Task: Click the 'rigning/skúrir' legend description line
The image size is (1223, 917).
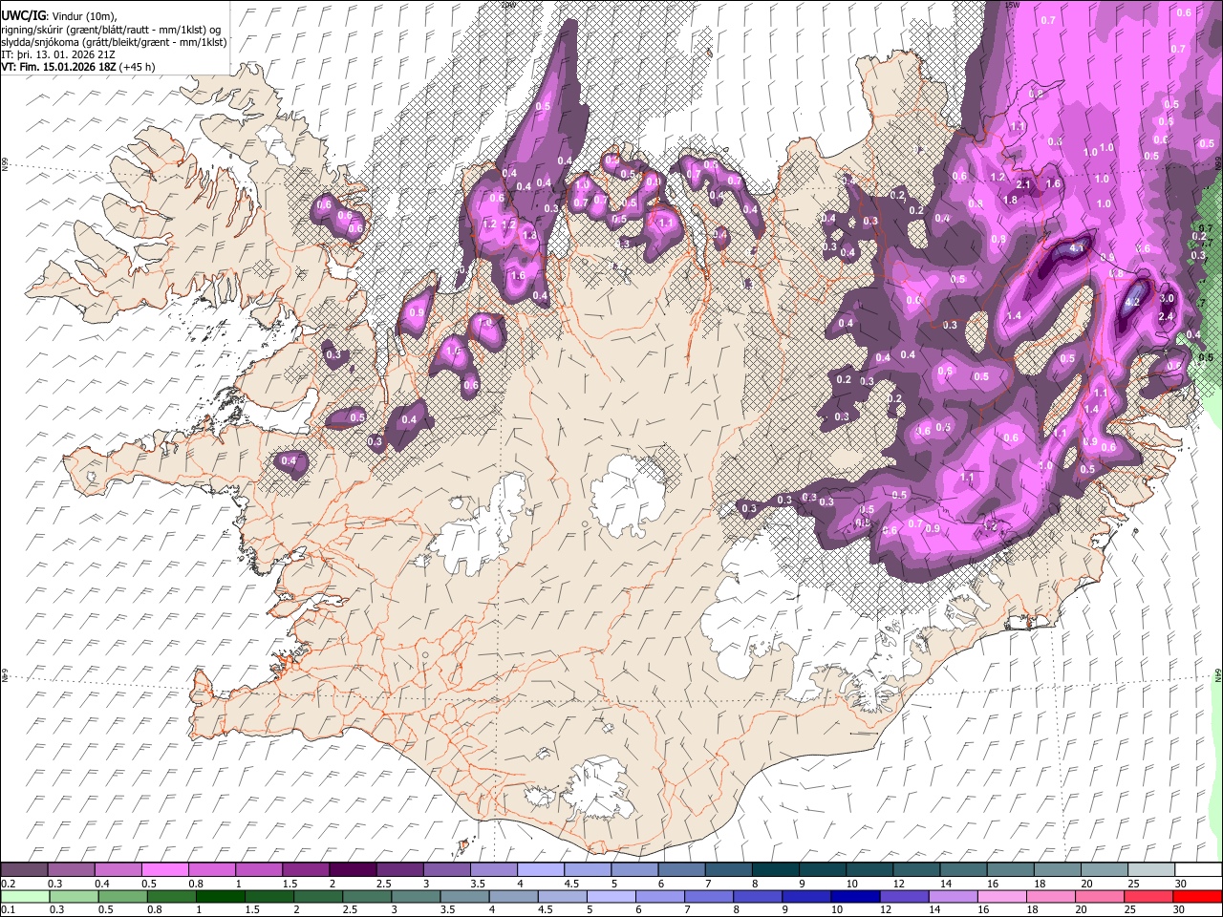Action: click(111, 30)
